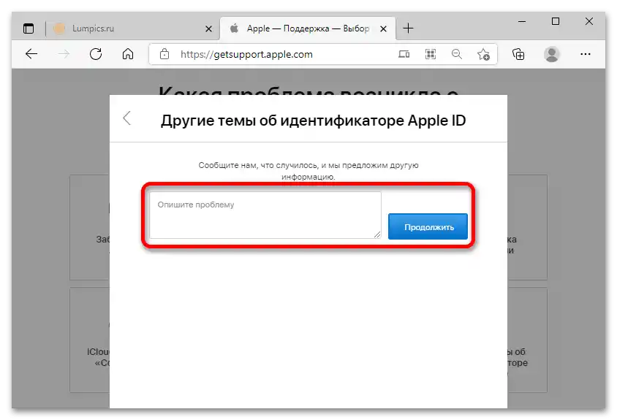Go back to previous page

point(31,54)
